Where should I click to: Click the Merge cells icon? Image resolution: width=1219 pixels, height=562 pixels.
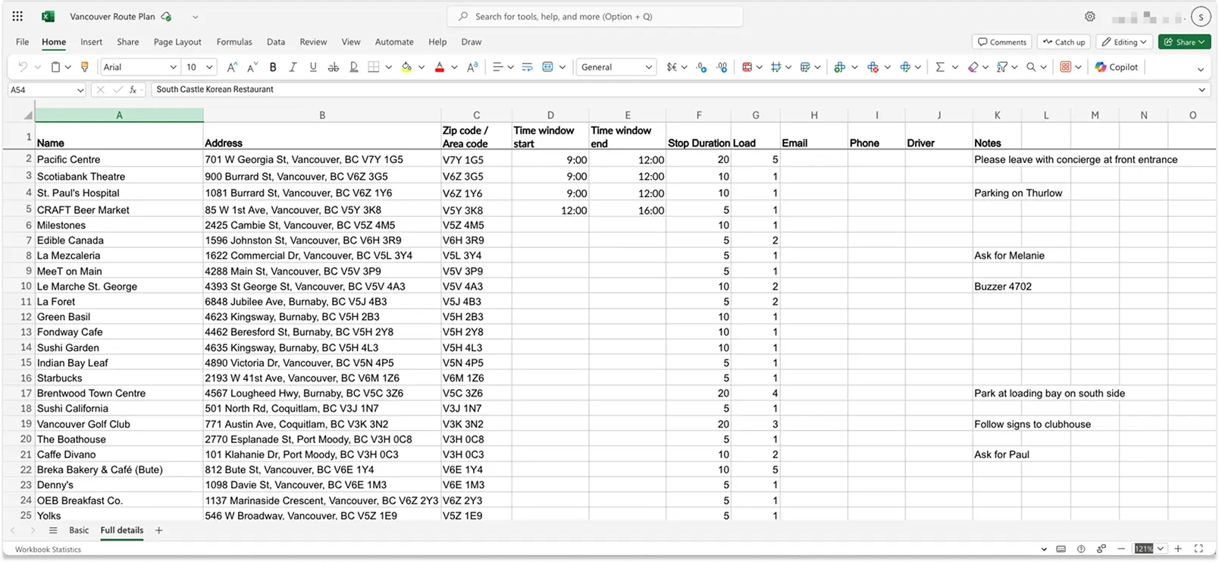click(x=548, y=67)
